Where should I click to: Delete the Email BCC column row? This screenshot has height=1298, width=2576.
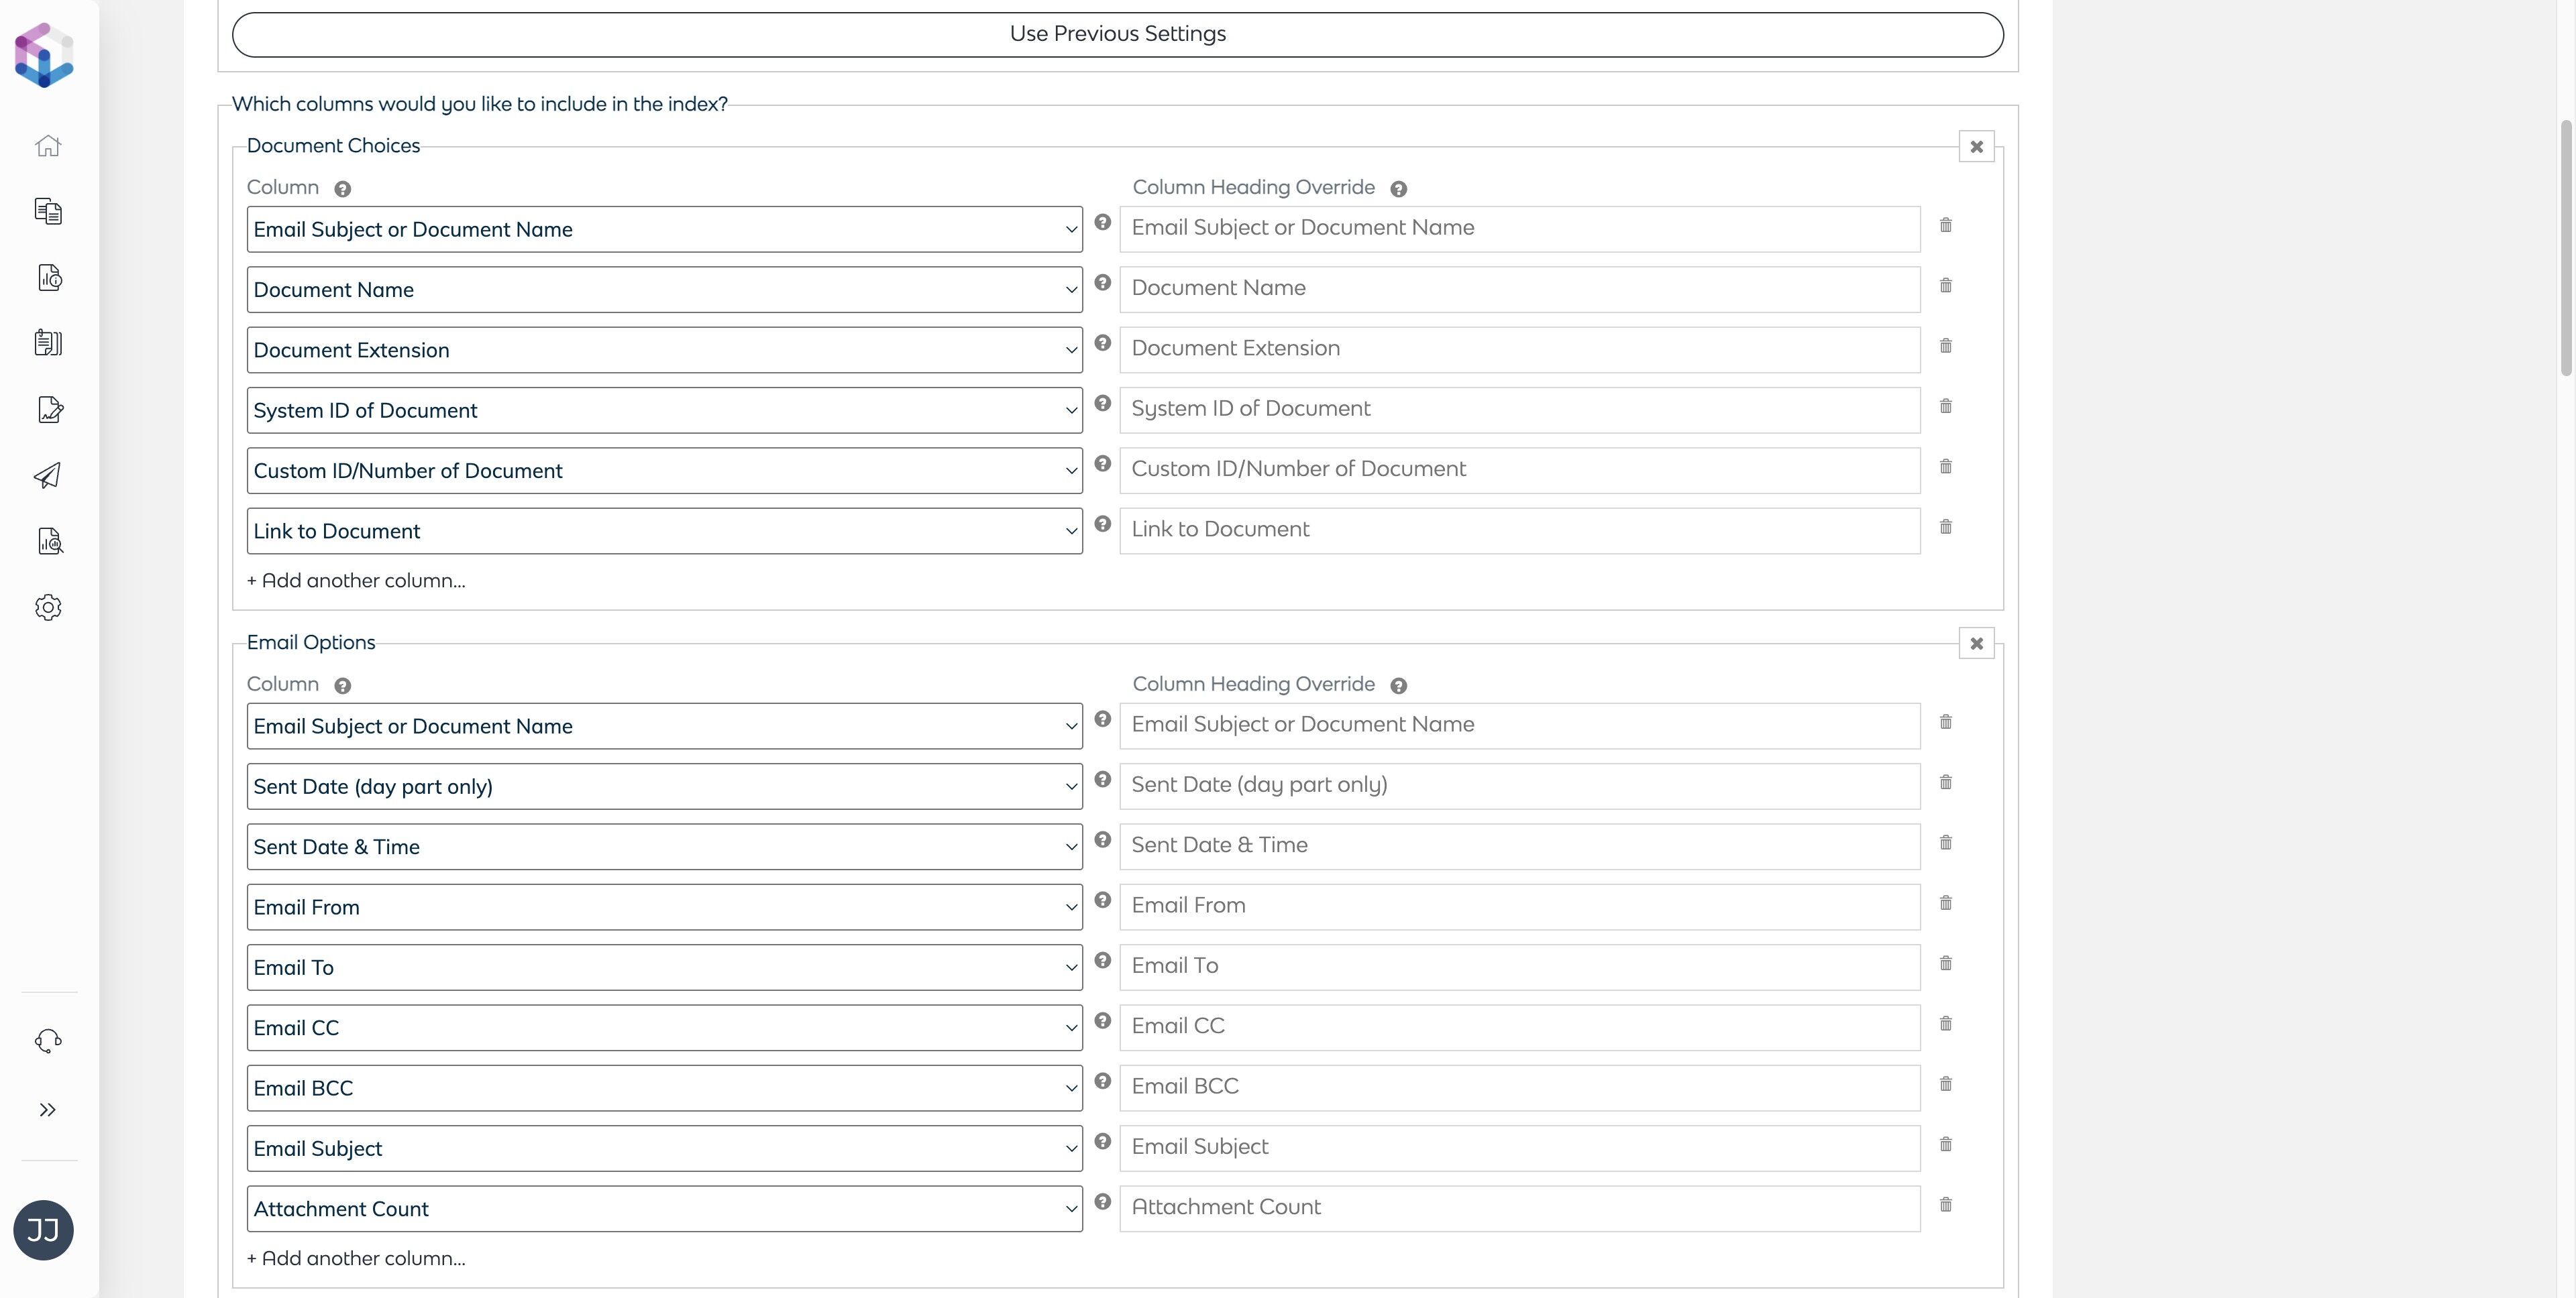click(x=1945, y=1084)
